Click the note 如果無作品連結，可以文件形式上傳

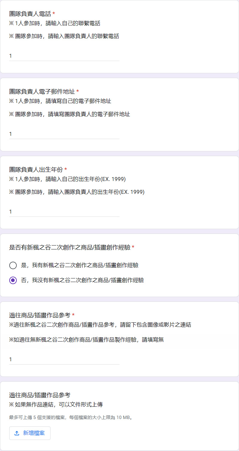point(56,405)
